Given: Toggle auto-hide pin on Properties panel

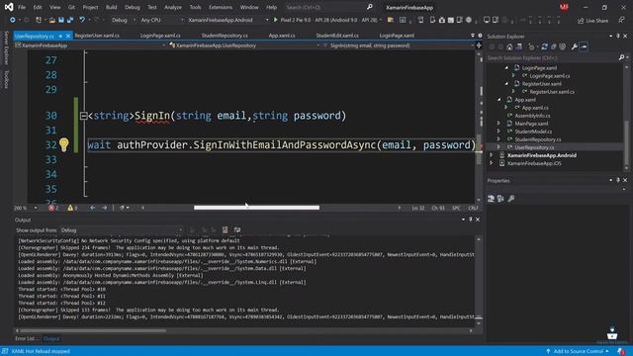Looking at the screenshot, I should click(618, 180).
